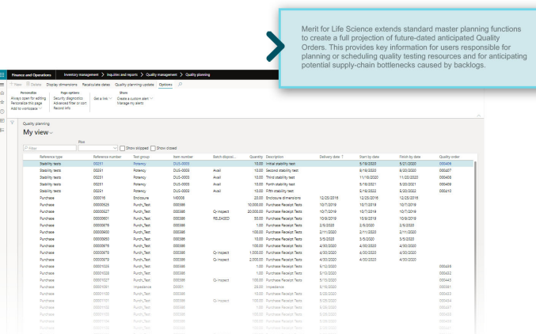Click into the grid Filter field
Viewport: 536px width, 334px height.
pos(50,148)
